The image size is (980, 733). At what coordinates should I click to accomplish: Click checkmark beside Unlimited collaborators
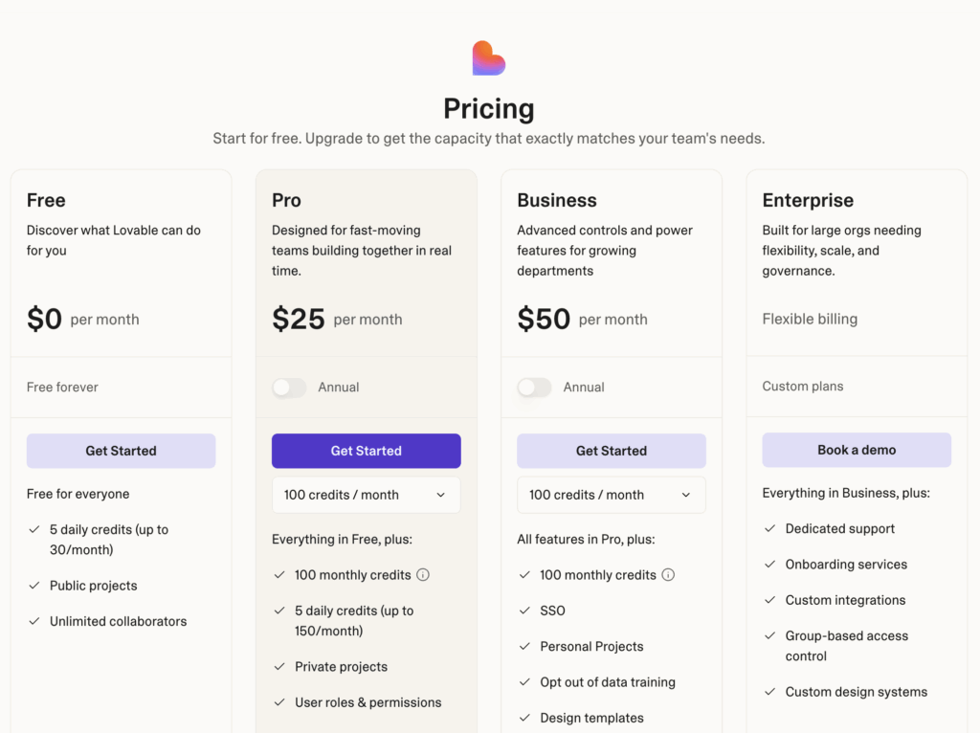pyautogui.click(x=34, y=621)
